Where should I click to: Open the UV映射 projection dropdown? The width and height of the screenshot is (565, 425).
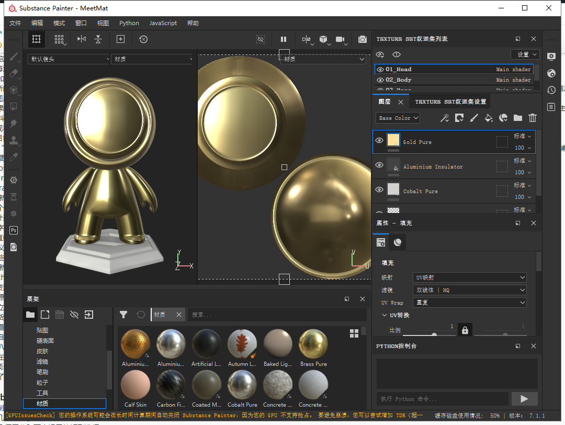[469, 277]
